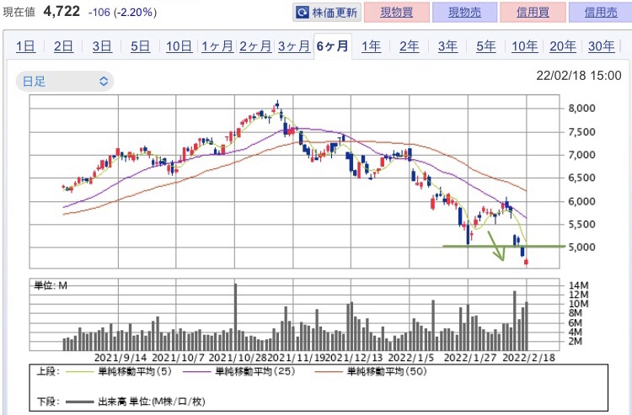Click the 8,000 price axis label
Viewport: 632px width, 415px height.
pos(581,109)
